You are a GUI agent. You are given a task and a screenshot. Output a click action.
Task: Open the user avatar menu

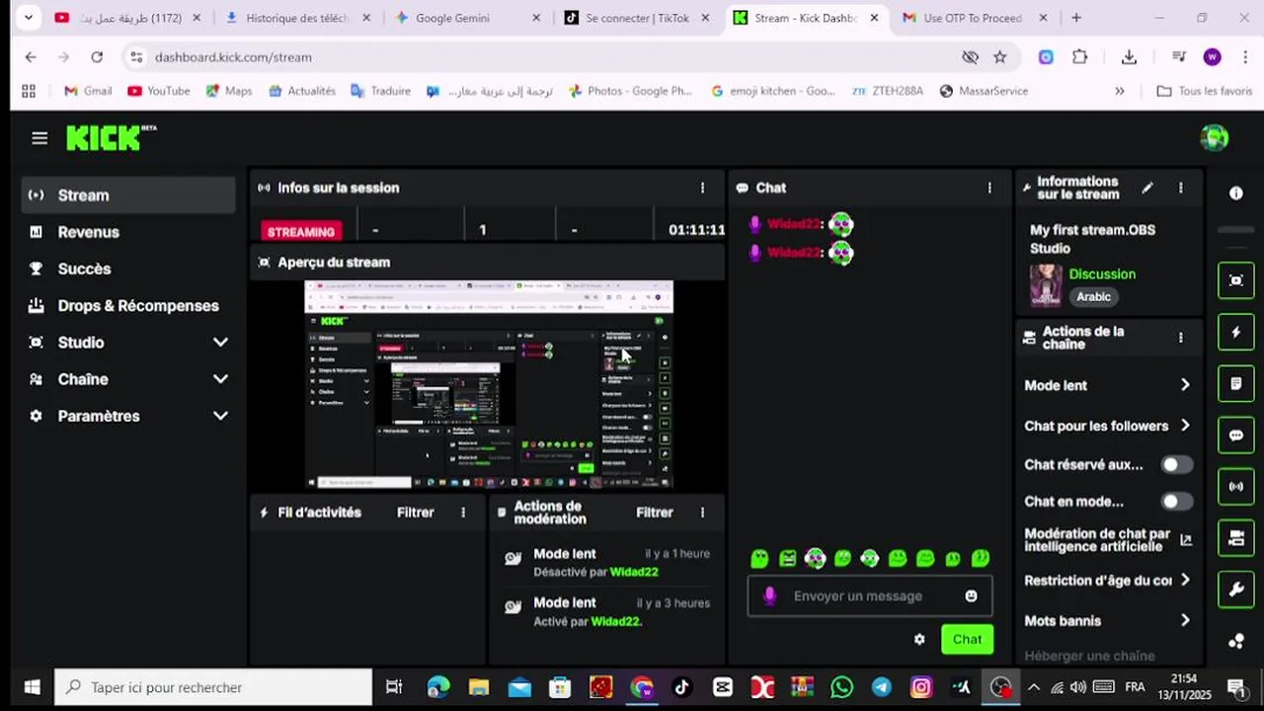pos(1214,138)
